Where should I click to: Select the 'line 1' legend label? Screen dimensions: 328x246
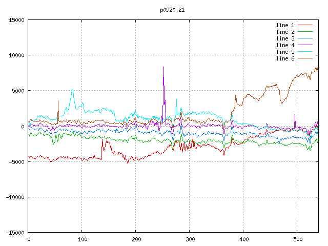(x=285, y=25)
